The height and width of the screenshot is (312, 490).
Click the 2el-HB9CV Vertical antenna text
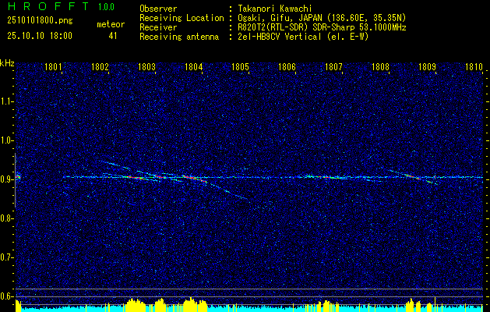tap(303, 37)
